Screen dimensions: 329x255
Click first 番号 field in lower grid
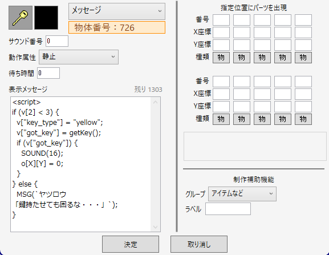(x=221, y=82)
